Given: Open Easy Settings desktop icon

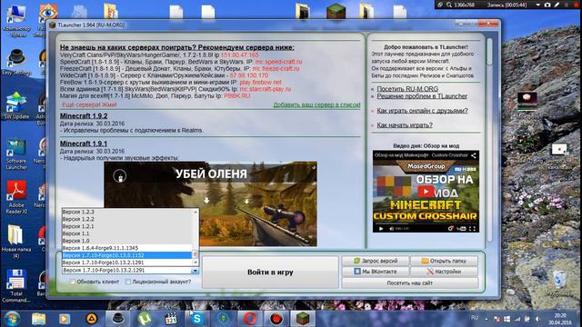Looking at the screenshot, I should pyautogui.click(x=16, y=62).
